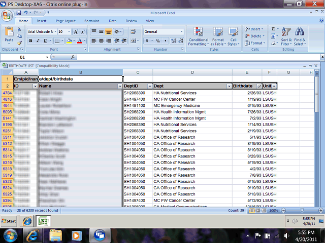Open Cell Styles gallery
The image size is (325, 243).
[233, 36]
